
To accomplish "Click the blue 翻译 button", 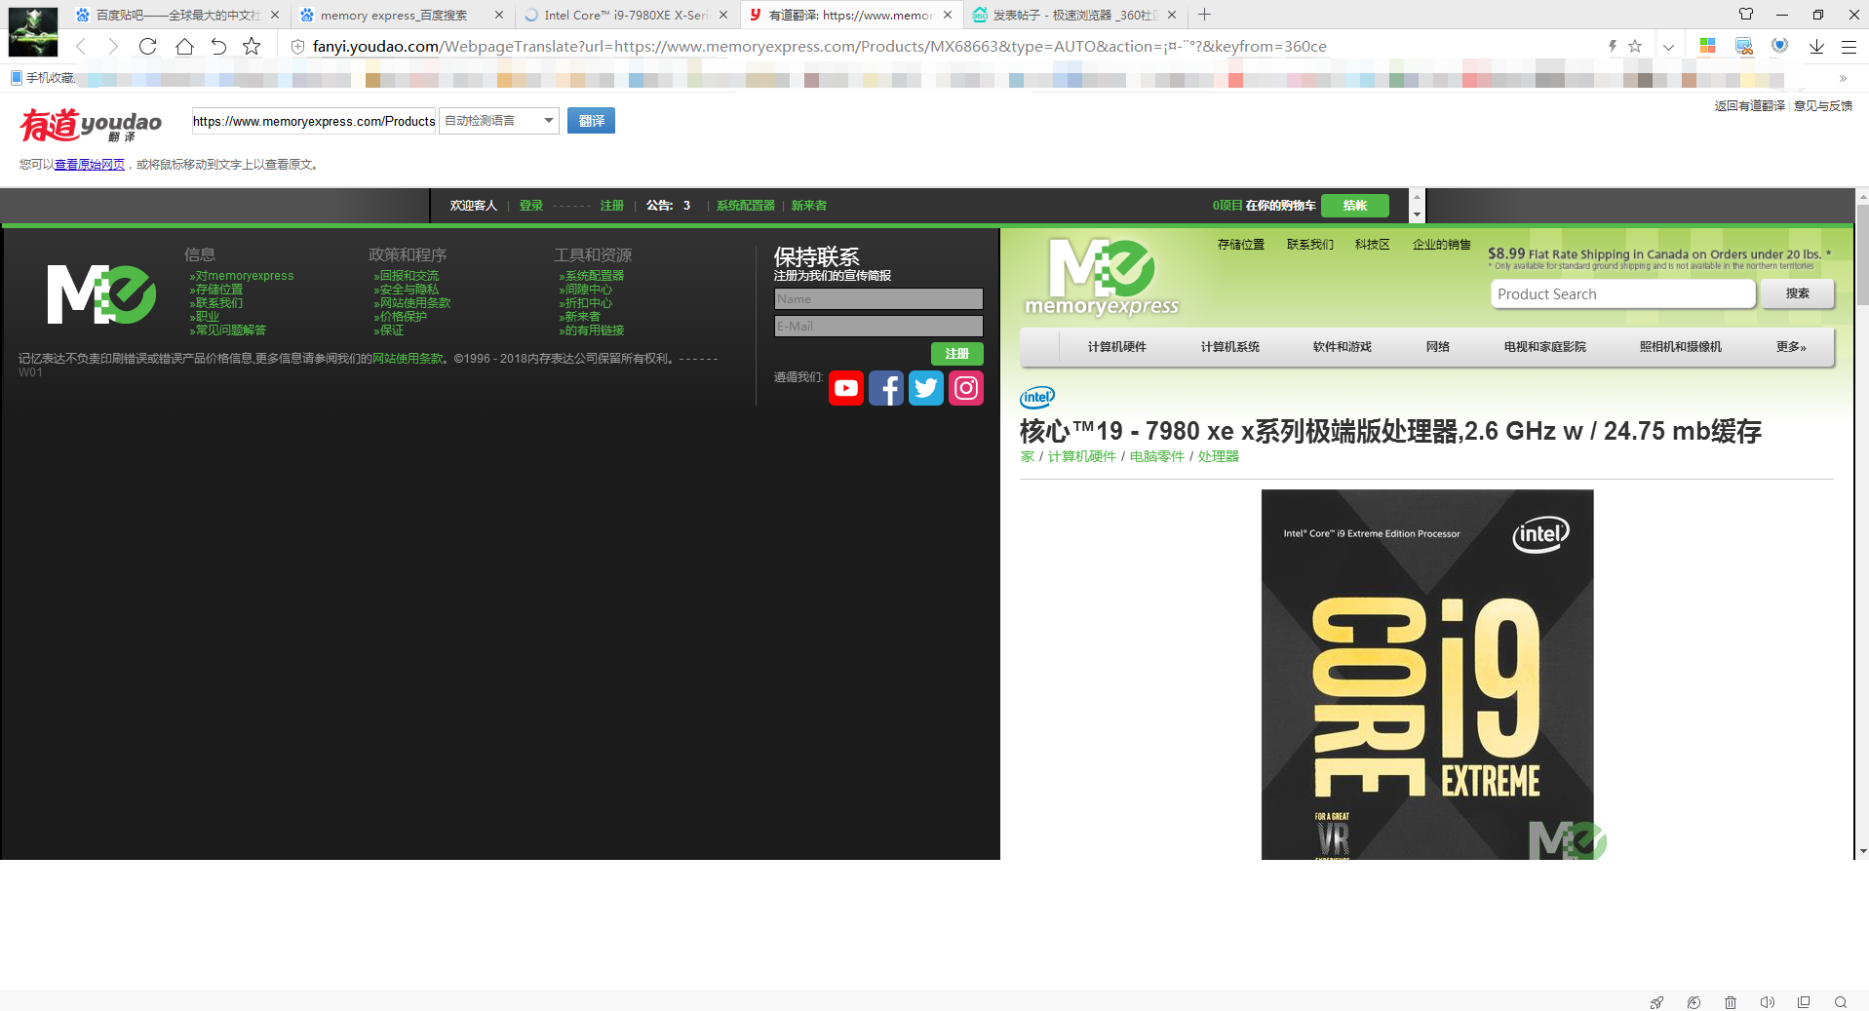I will point(591,121).
